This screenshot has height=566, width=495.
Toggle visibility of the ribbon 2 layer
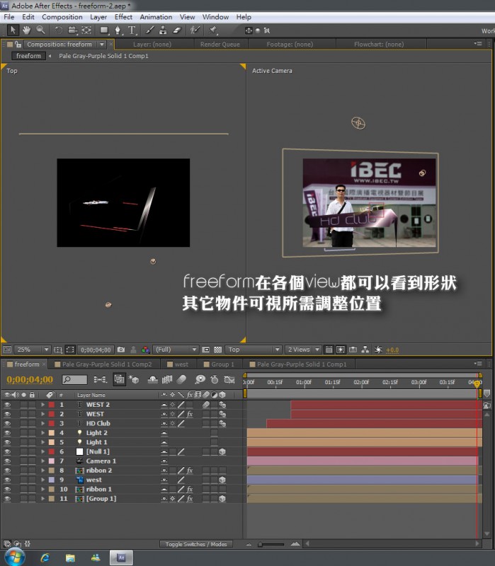point(8,470)
